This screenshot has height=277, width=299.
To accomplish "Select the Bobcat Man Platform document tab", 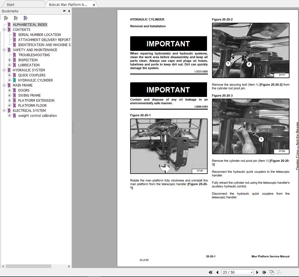I will (67, 4).
